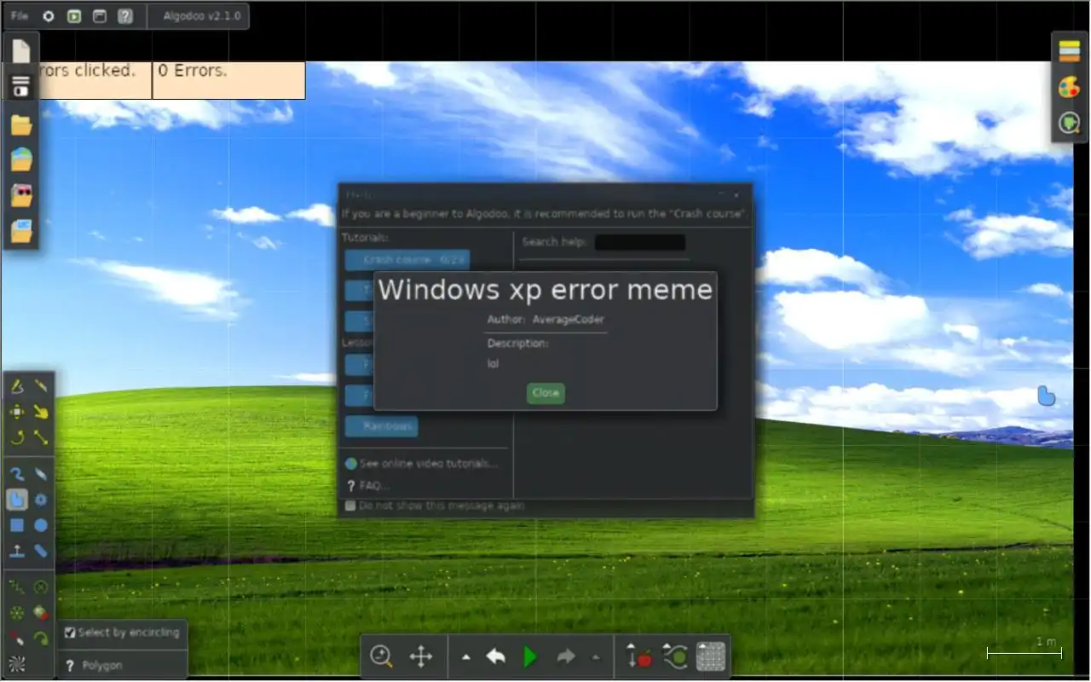This screenshot has width=1091, height=682.
Task: Select the Scale tool
Action: click(x=40, y=438)
